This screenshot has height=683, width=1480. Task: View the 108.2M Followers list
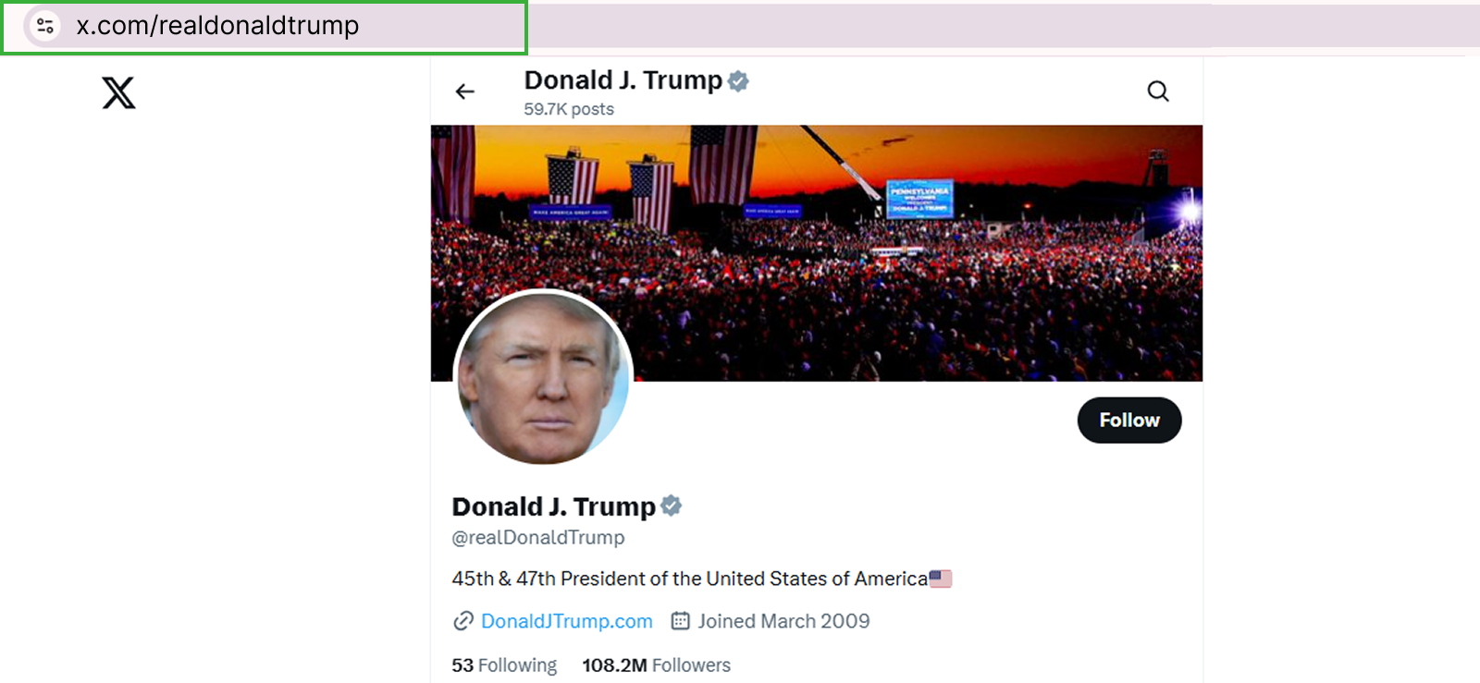(x=656, y=665)
